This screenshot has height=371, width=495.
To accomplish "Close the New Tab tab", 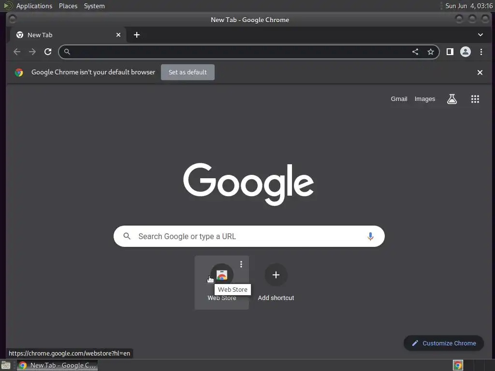I will click(x=118, y=35).
